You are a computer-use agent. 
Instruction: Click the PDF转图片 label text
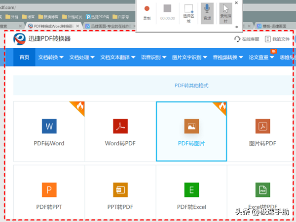click(191, 143)
